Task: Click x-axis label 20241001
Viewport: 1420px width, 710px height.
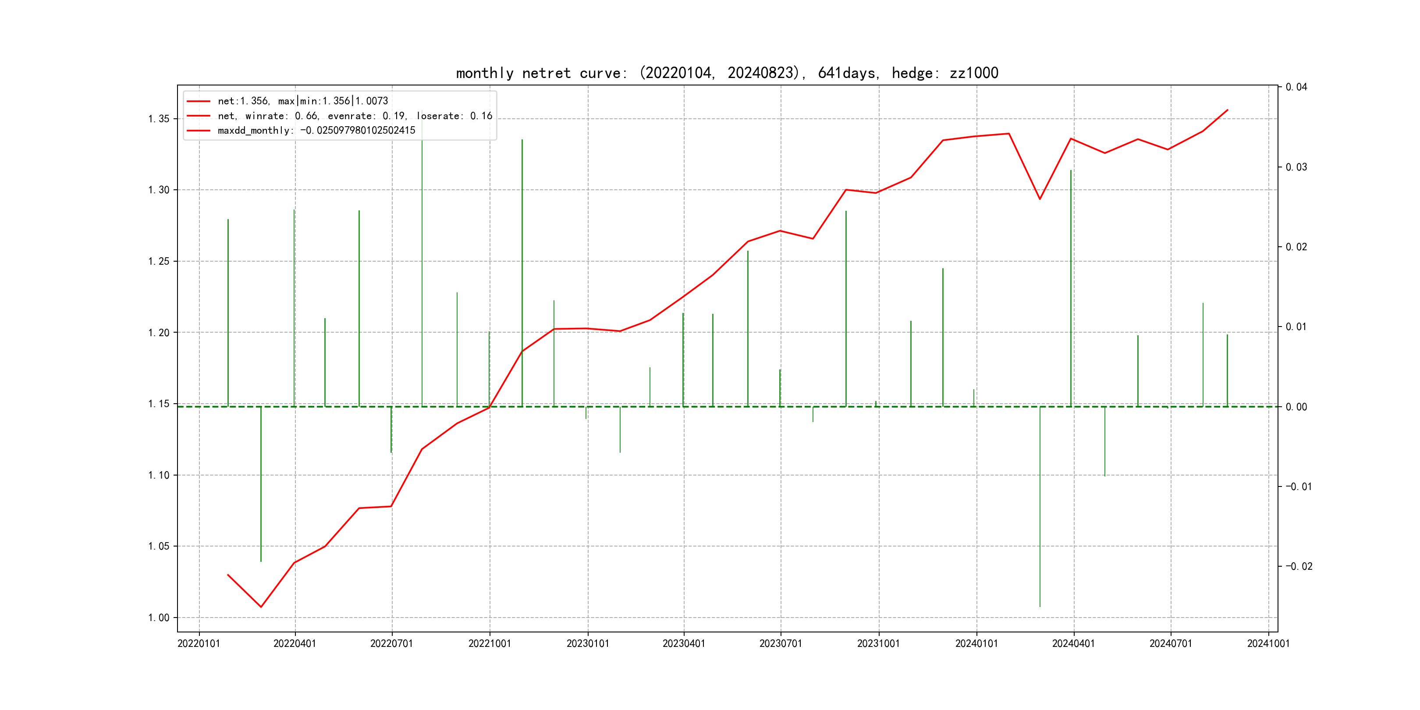Action: 1268,644
